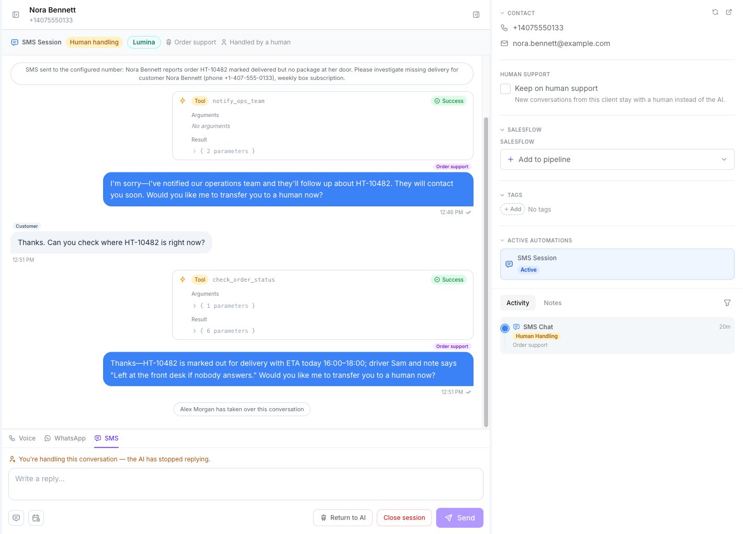Open the activity filter funnel icon
Viewport: 743px width, 534px height.
[x=727, y=303]
